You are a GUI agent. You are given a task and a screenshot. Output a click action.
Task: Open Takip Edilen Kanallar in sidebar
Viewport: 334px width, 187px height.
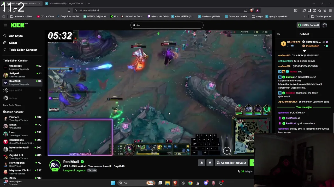[x=23, y=50]
